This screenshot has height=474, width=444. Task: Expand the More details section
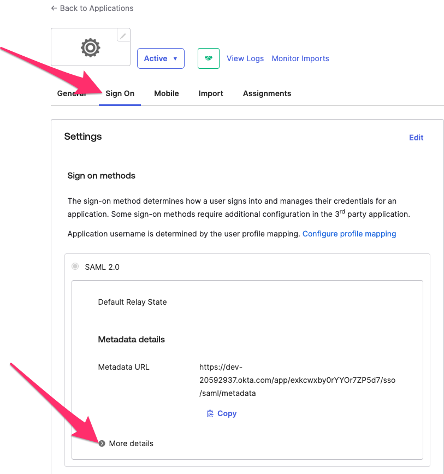point(126,443)
